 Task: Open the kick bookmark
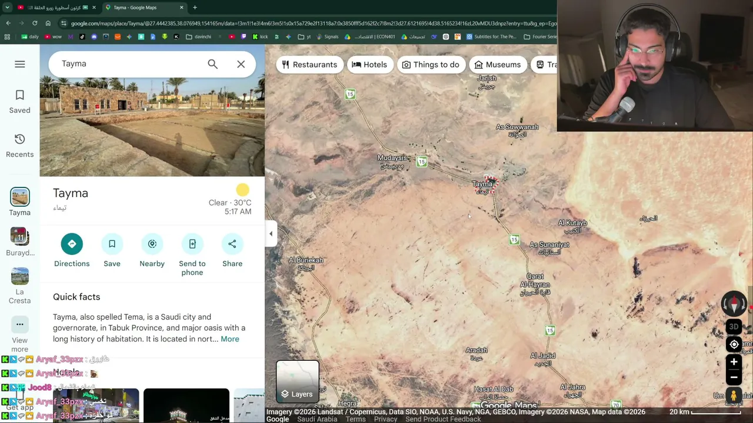(260, 37)
